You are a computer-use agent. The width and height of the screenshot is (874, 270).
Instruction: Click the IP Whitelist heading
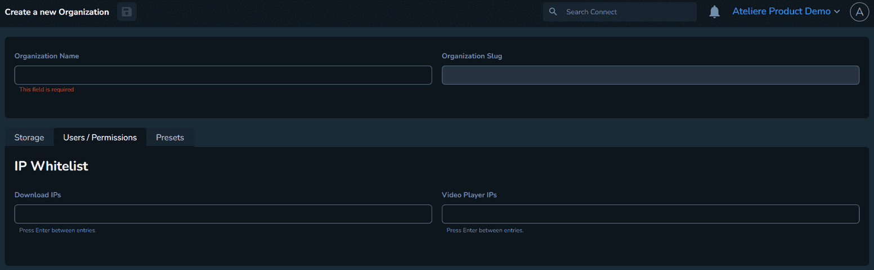[51, 166]
